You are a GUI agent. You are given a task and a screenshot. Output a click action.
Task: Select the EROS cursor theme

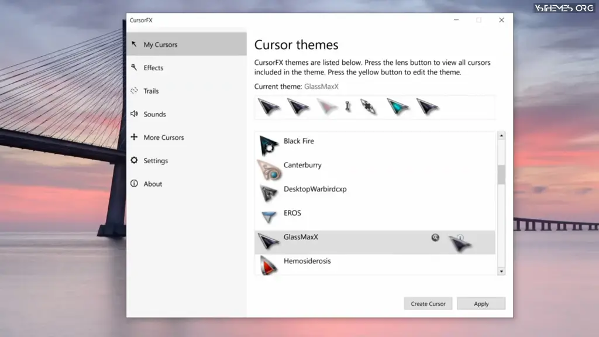(x=292, y=213)
